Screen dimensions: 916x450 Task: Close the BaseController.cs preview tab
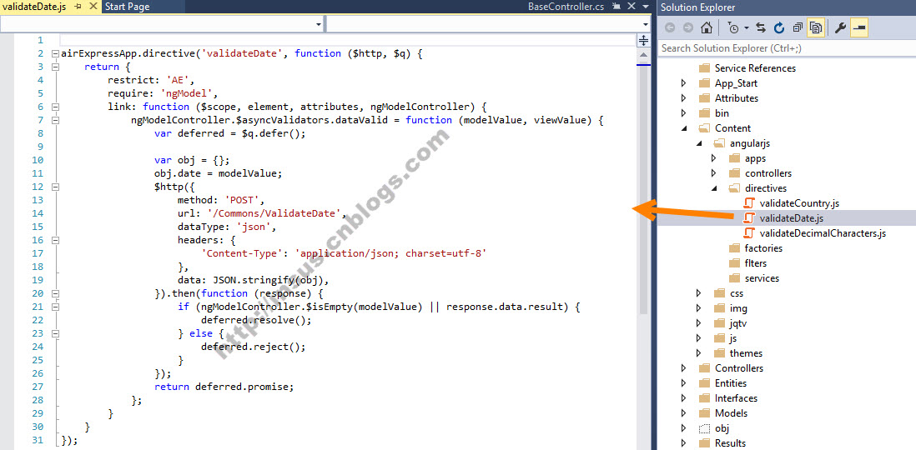[631, 7]
